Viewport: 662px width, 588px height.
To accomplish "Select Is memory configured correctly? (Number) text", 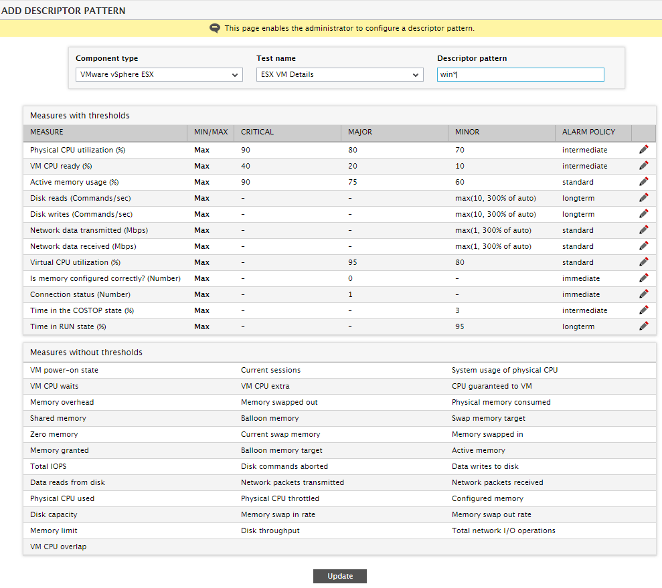I will click(105, 278).
